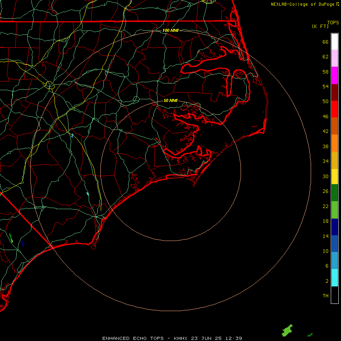Select the bright red legend swatch
Screen dimensions: 341x341
pos(335,109)
